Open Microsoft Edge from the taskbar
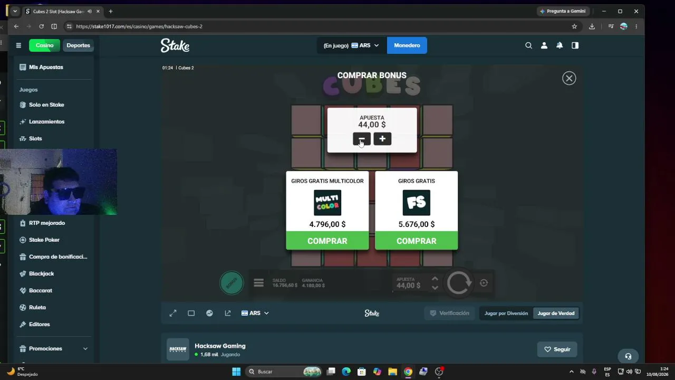Image resolution: width=675 pixels, height=380 pixels. click(346, 372)
